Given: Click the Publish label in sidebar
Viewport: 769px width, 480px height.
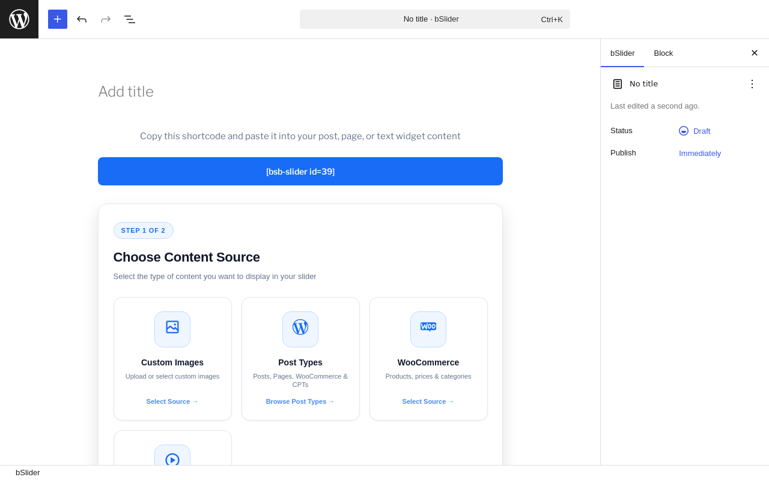Looking at the screenshot, I should (623, 153).
